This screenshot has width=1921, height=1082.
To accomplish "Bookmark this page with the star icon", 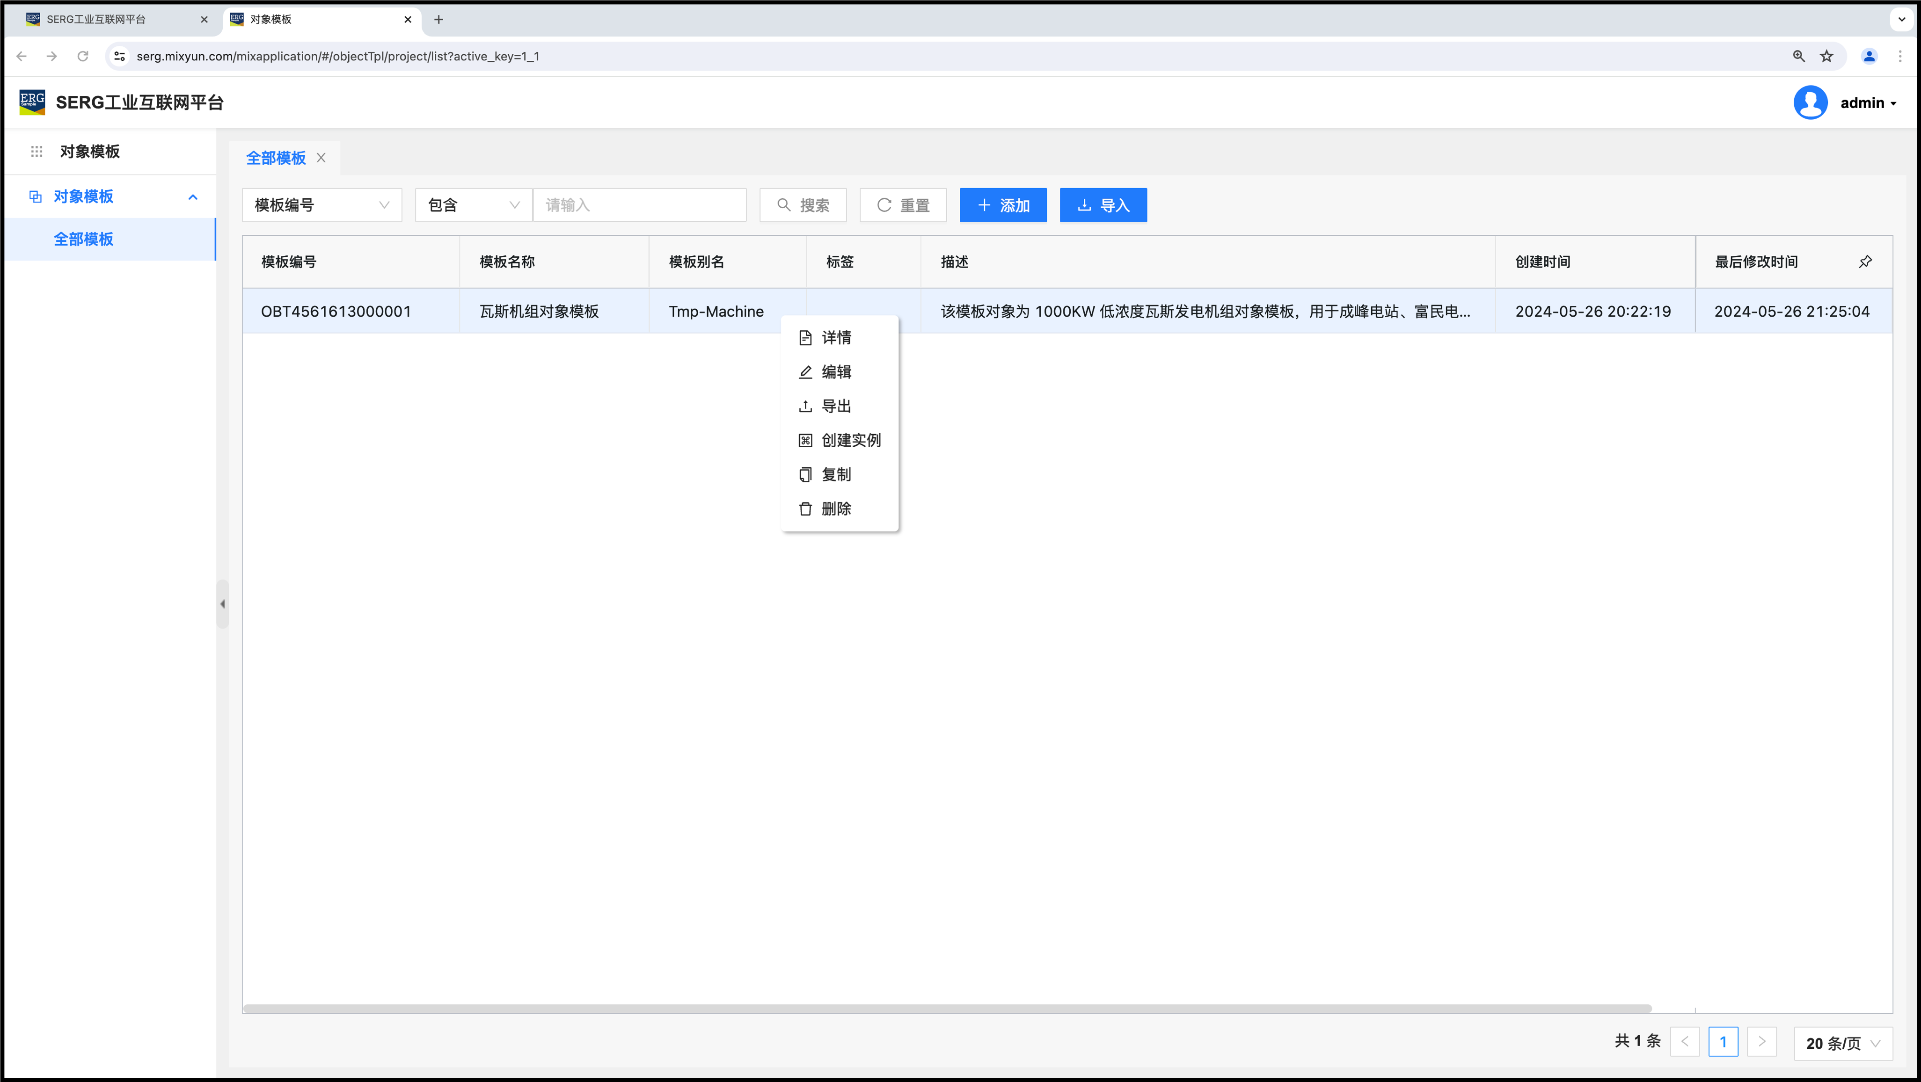I will [x=1826, y=57].
